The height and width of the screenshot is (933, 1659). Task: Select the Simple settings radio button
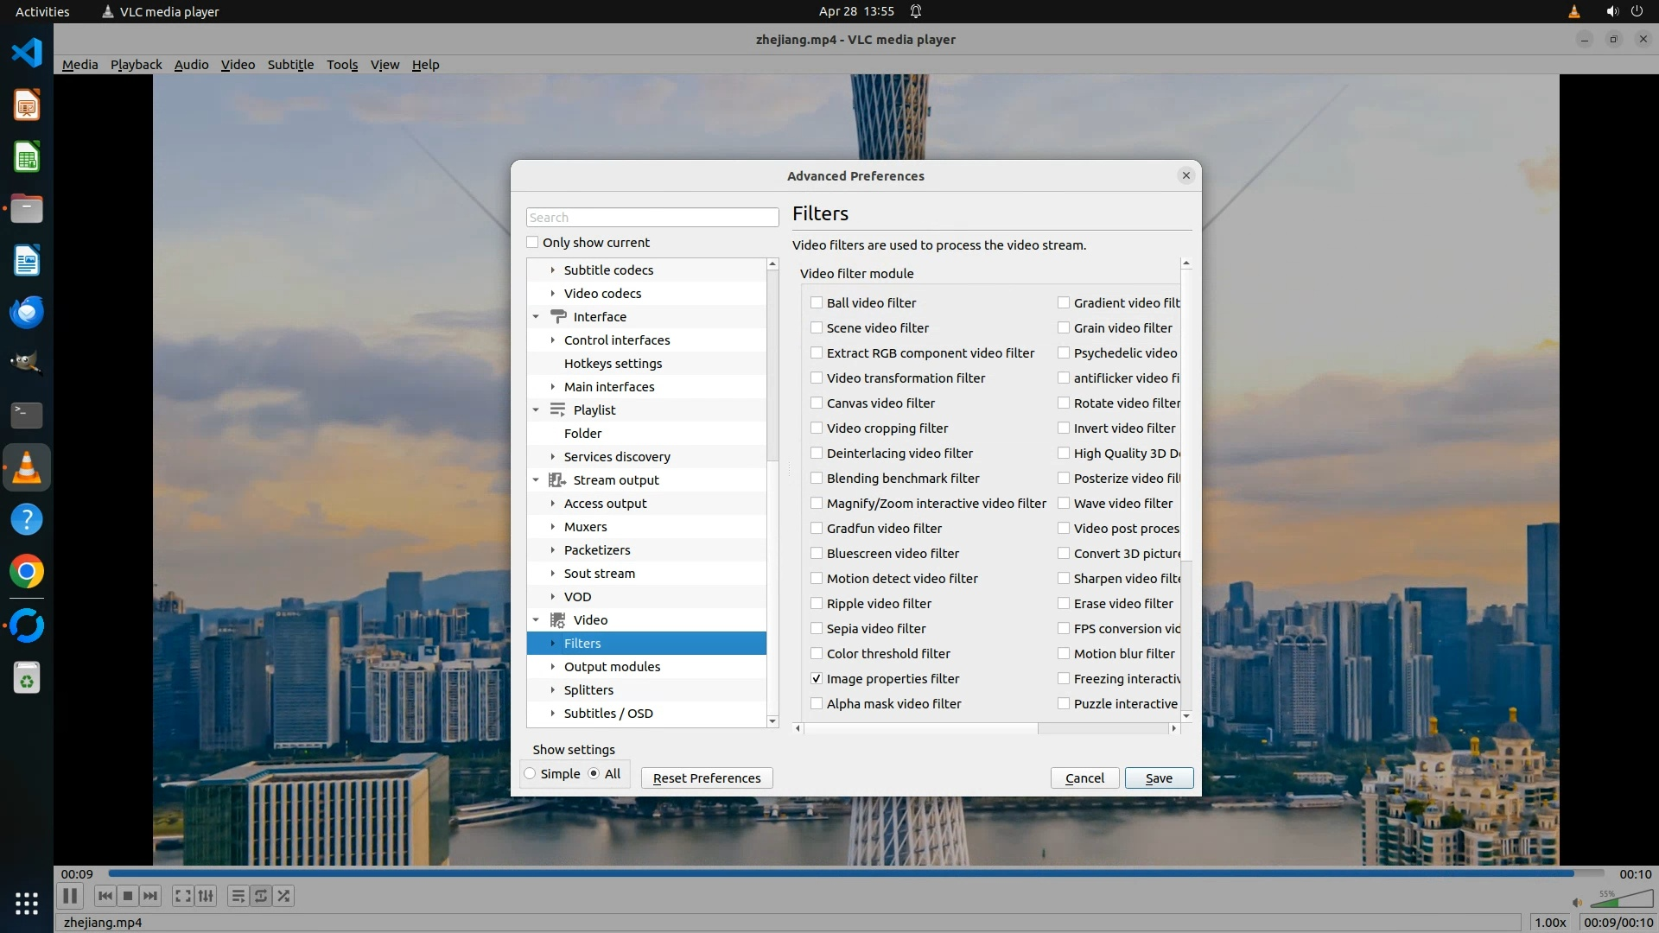531,774
